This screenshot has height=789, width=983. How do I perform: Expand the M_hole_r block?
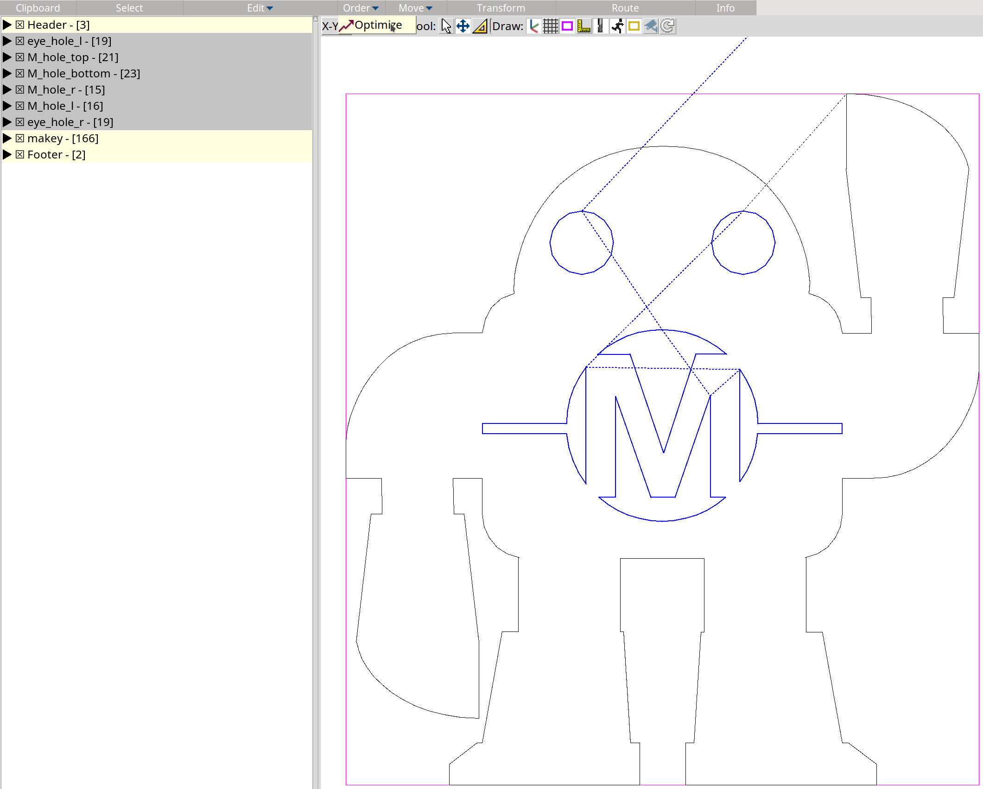7,90
